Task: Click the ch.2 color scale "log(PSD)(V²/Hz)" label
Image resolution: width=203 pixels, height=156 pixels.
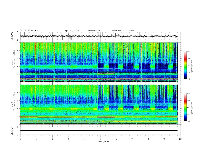Action: click(x=192, y=109)
